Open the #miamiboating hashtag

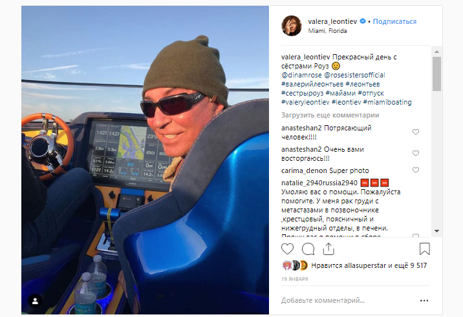387,102
